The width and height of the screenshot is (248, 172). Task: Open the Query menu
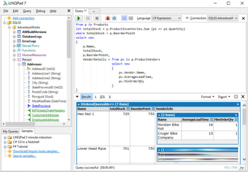(27, 11)
